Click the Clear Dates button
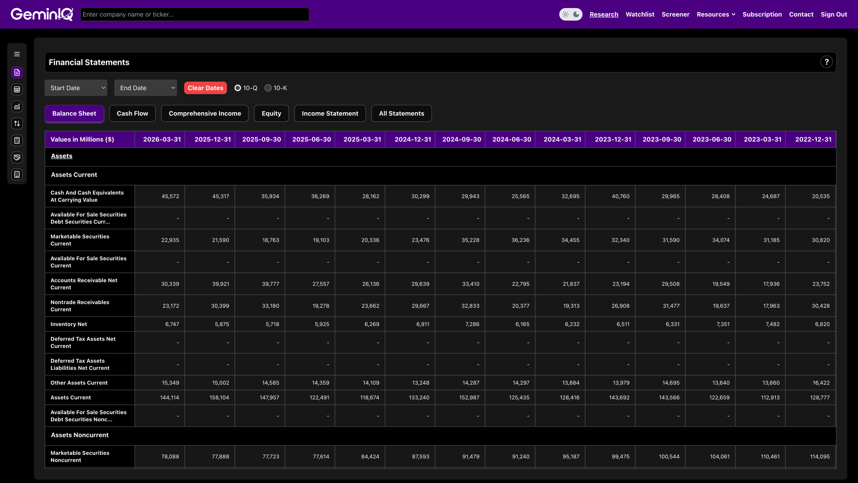This screenshot has height=483, width=858. (x=206, y=88)
